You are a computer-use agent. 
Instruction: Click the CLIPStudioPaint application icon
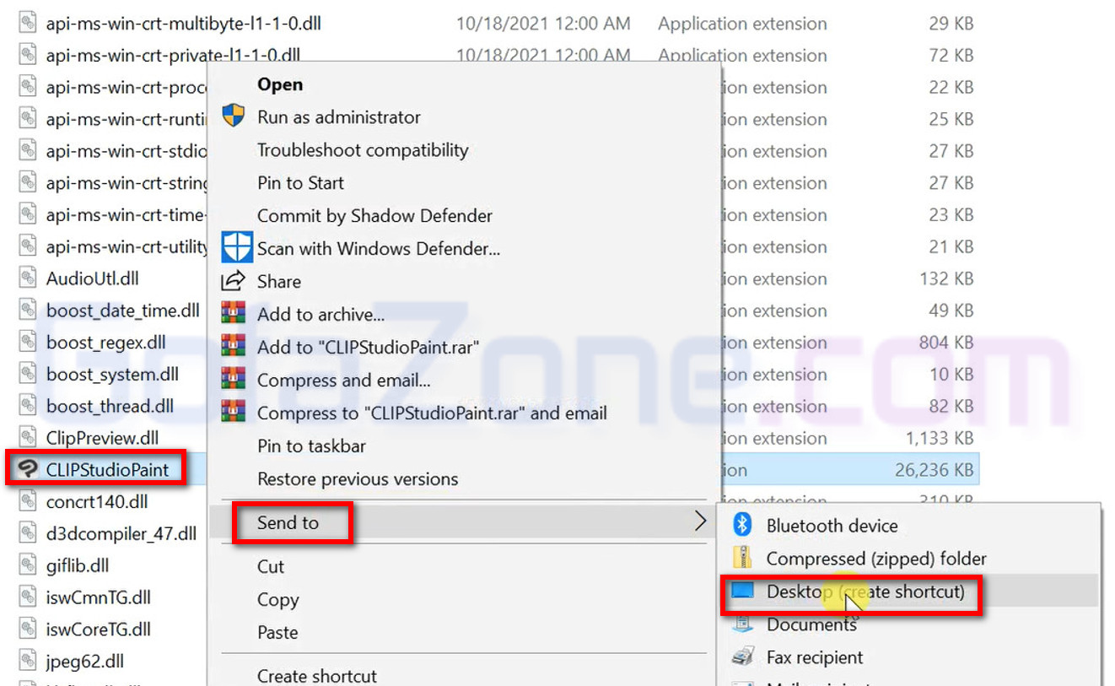point(29,470)
